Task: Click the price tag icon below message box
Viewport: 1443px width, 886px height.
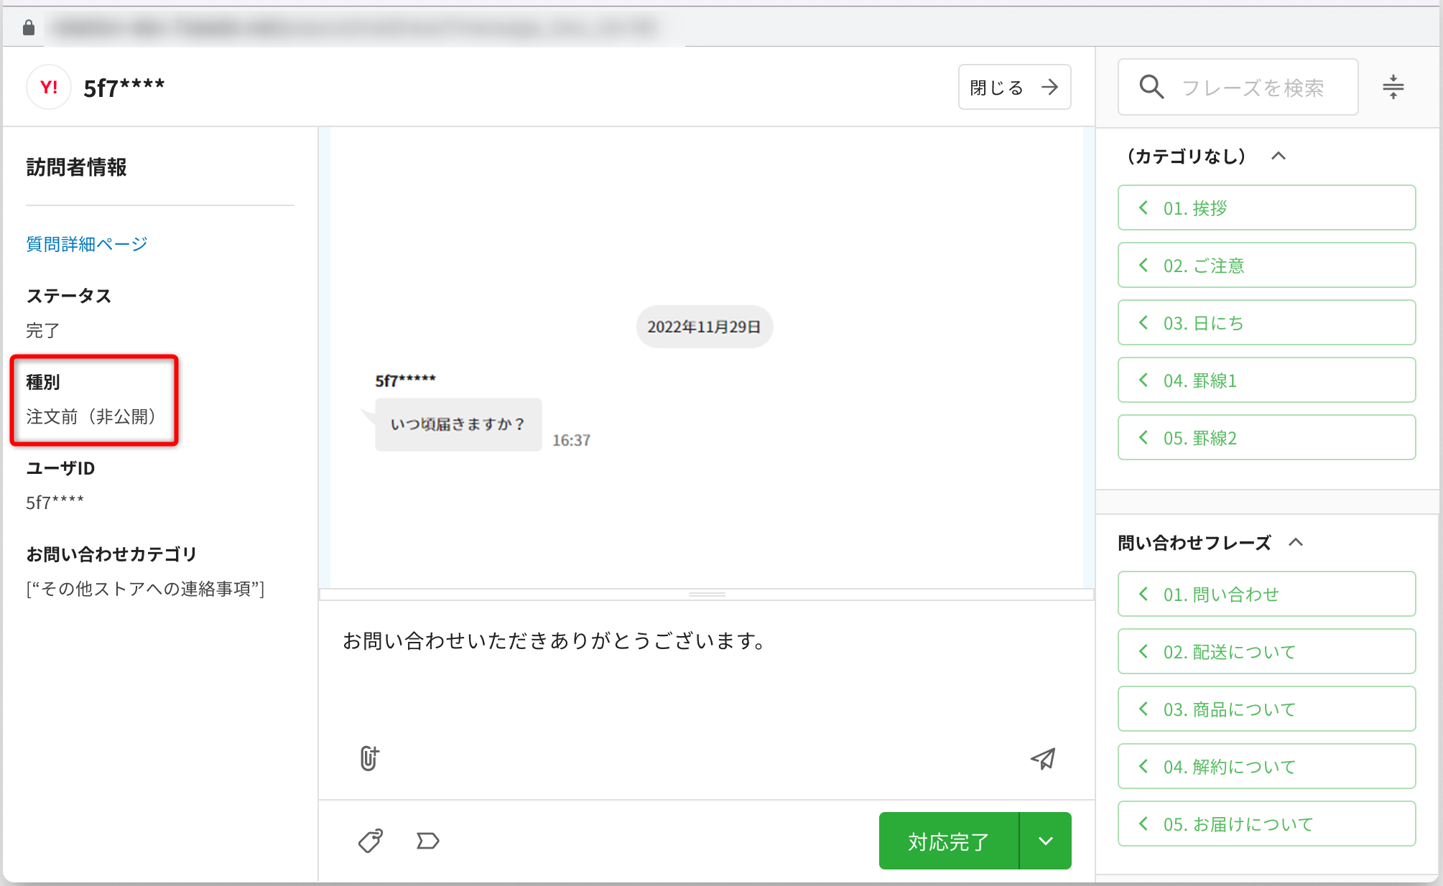Action: click(371, 841)
